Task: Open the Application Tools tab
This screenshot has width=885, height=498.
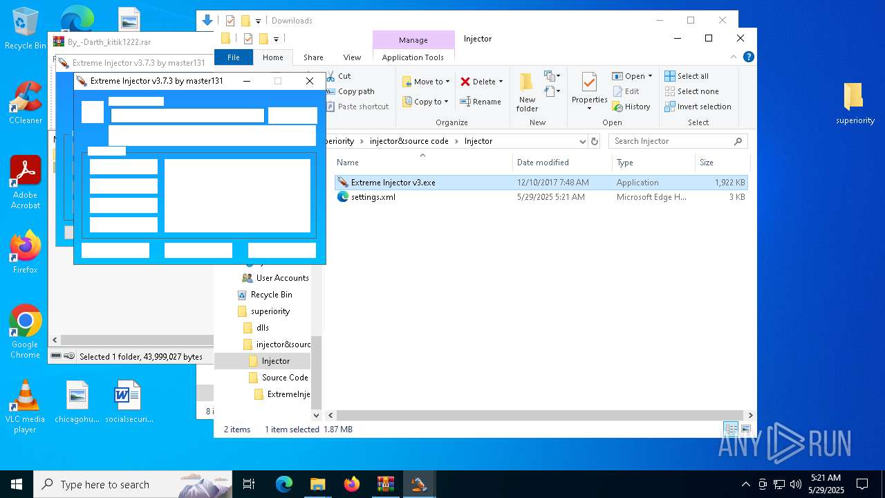Action: (x=413, y=57)
